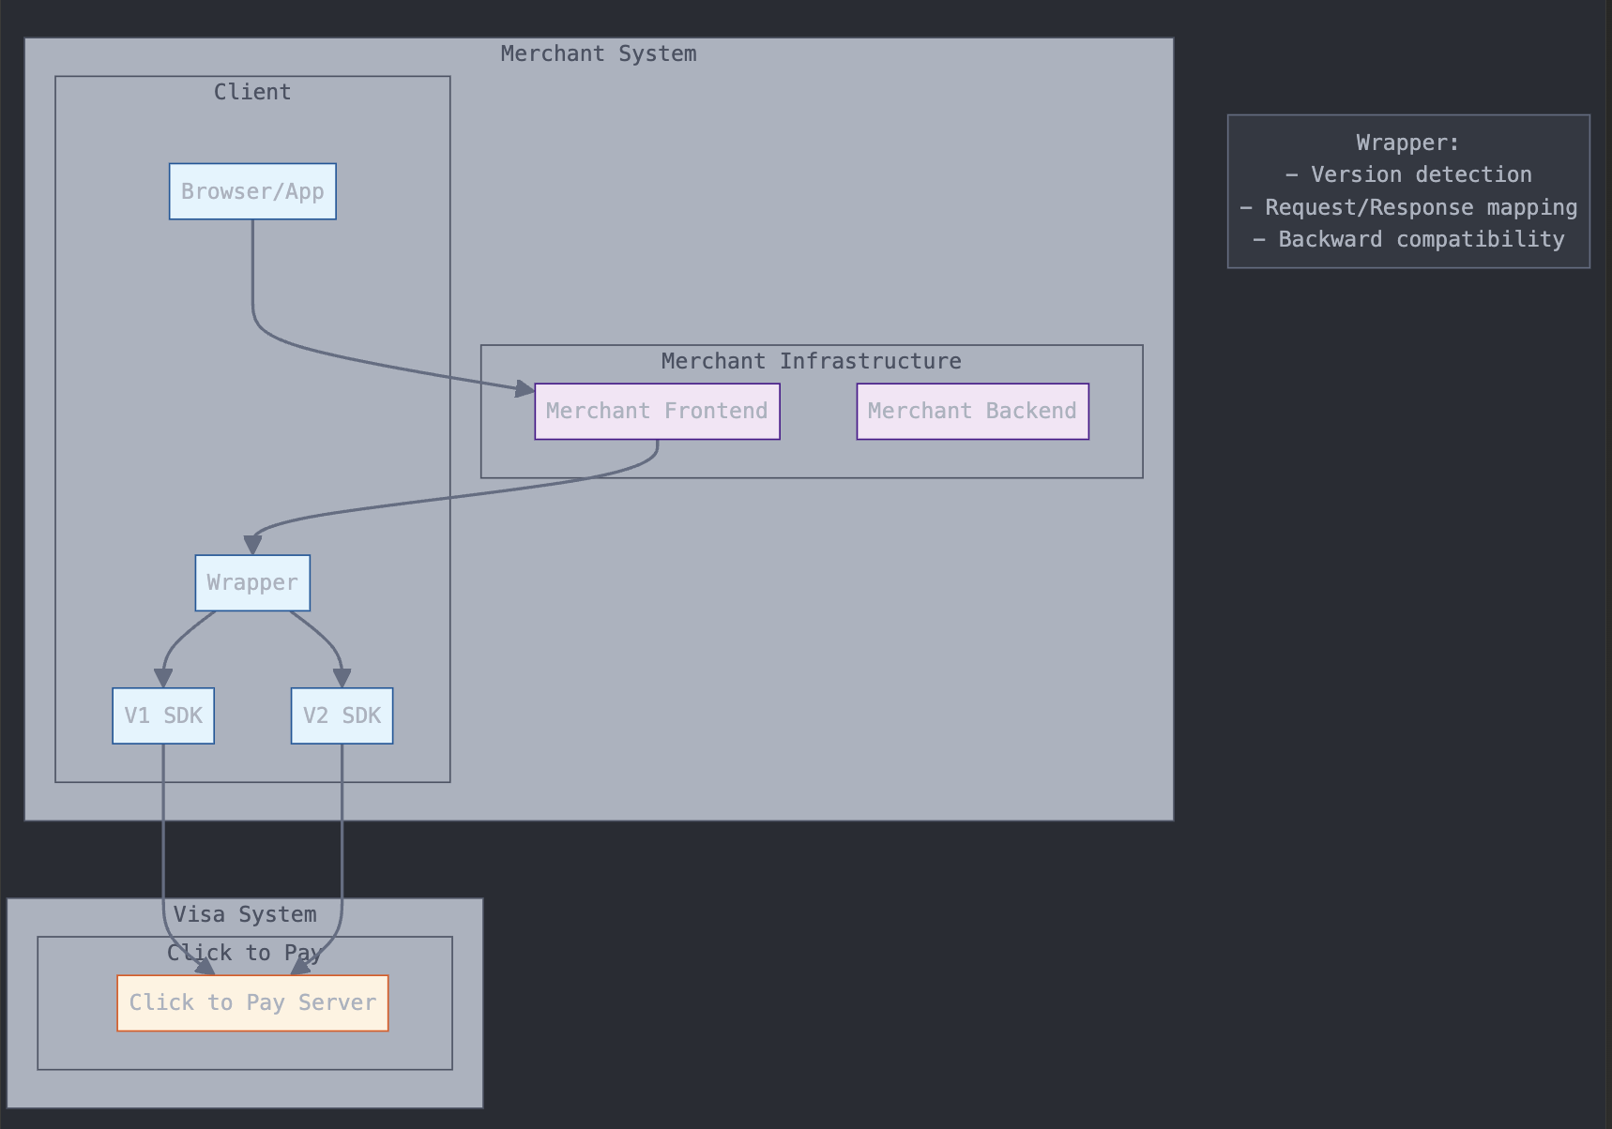The image size is (1612, 1129).
Task: Select the Click to Pay subgroup label
Action: pyautogui.click(x=244, y=952)
